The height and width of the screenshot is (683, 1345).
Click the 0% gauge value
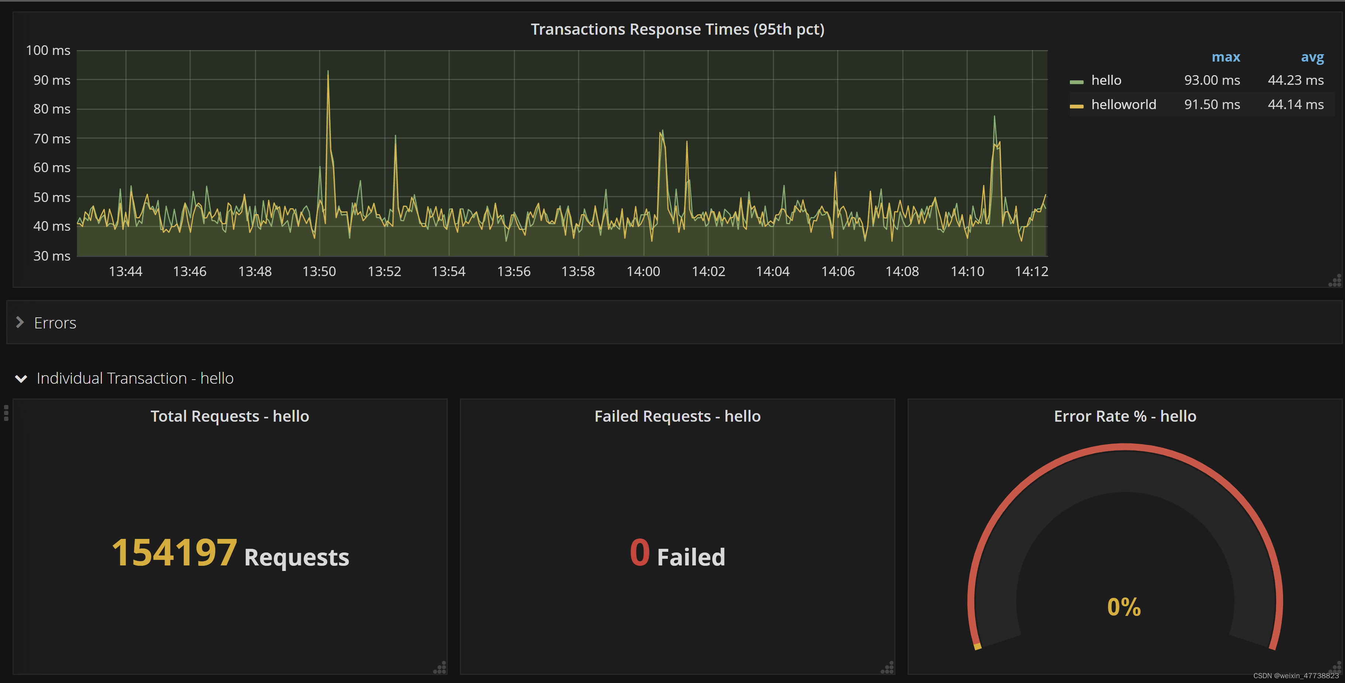tap(1124, 607)
